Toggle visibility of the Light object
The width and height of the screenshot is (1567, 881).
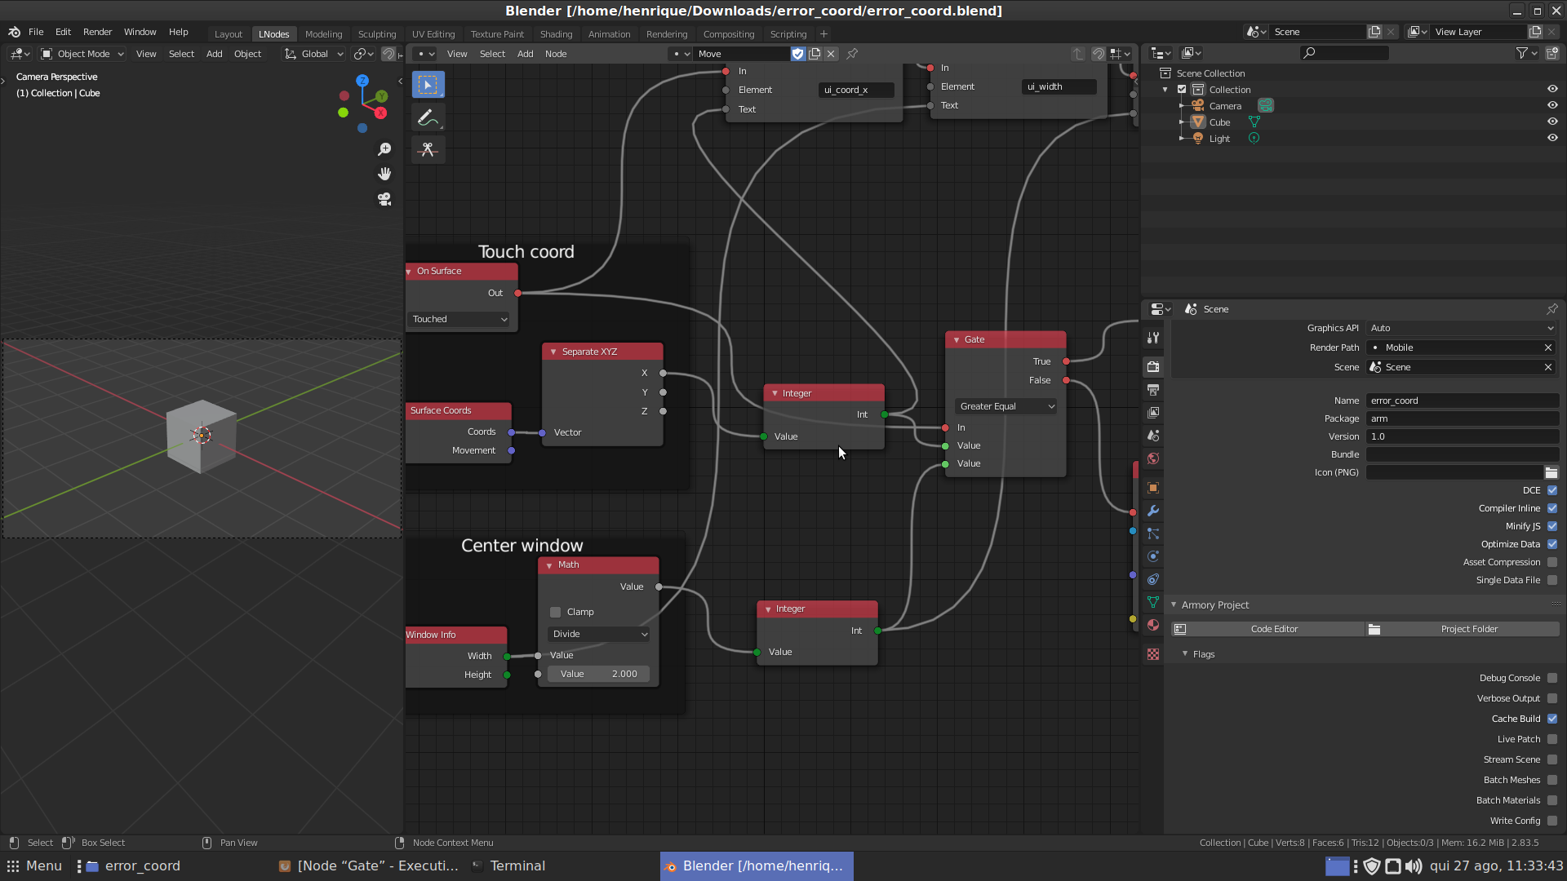point(1552,138)
